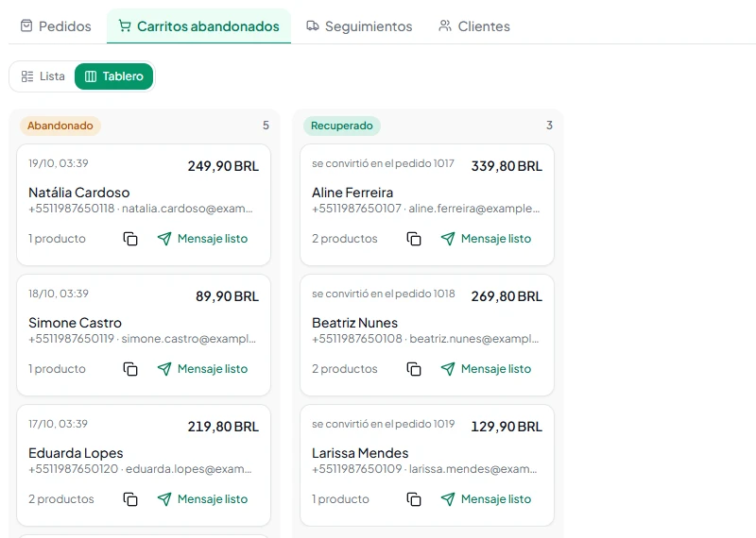Screen dimensions: 756x538
Task: Send Mensaje listo to Natália Cardoso
Action: point(202,239)
